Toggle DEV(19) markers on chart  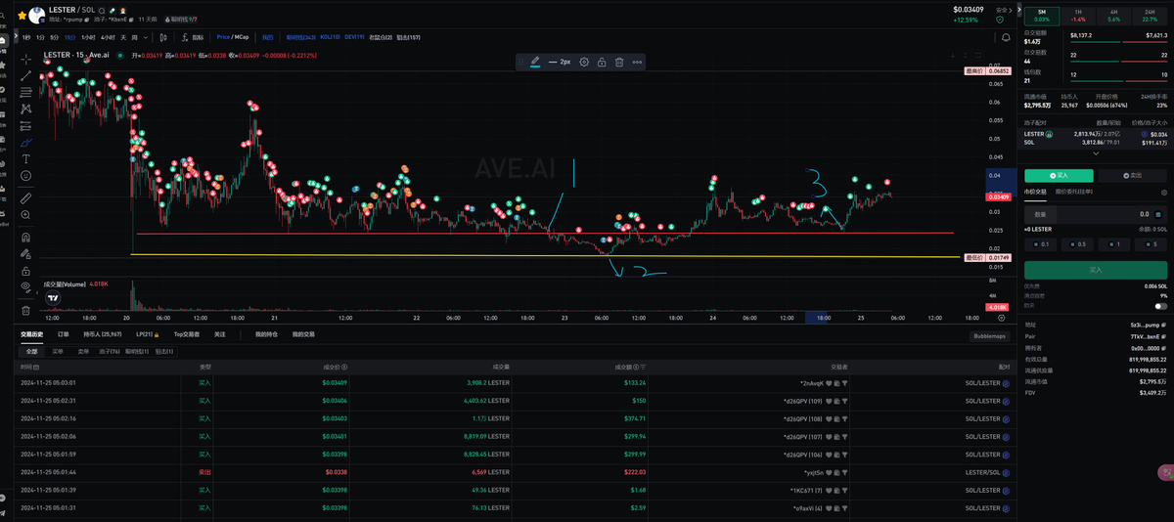[x=354, y=37]
